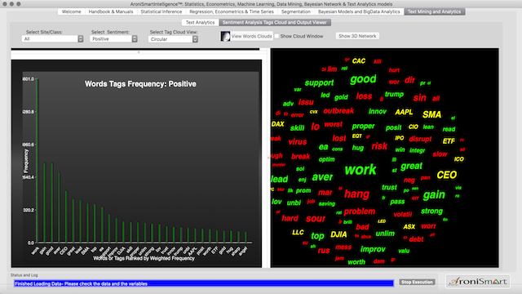The image size is (522, 294).
Task: Open the Bayesian Models and BigData Analytics tab
Action: point(359,11)
